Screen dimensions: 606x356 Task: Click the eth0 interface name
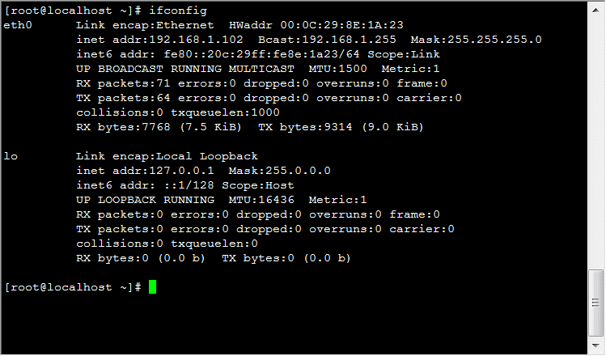click(x=16, y=25)
